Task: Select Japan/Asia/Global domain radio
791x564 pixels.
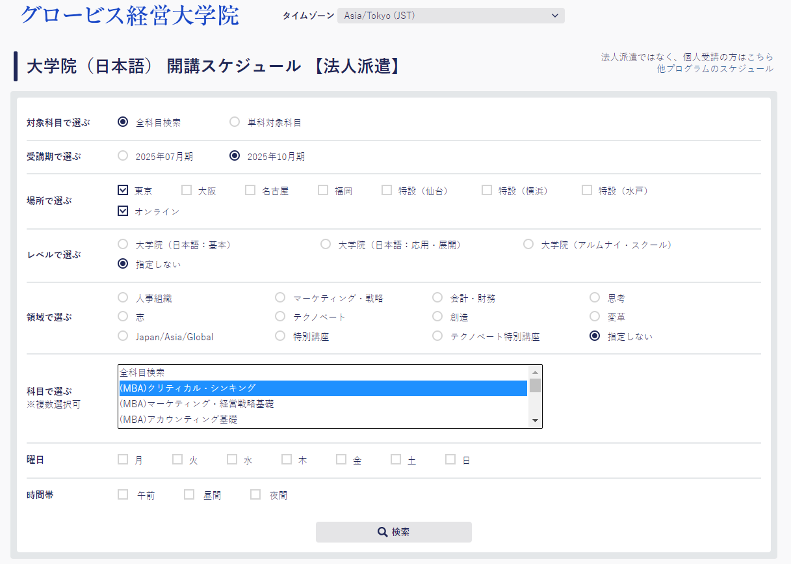Action: tap(123, 336)
